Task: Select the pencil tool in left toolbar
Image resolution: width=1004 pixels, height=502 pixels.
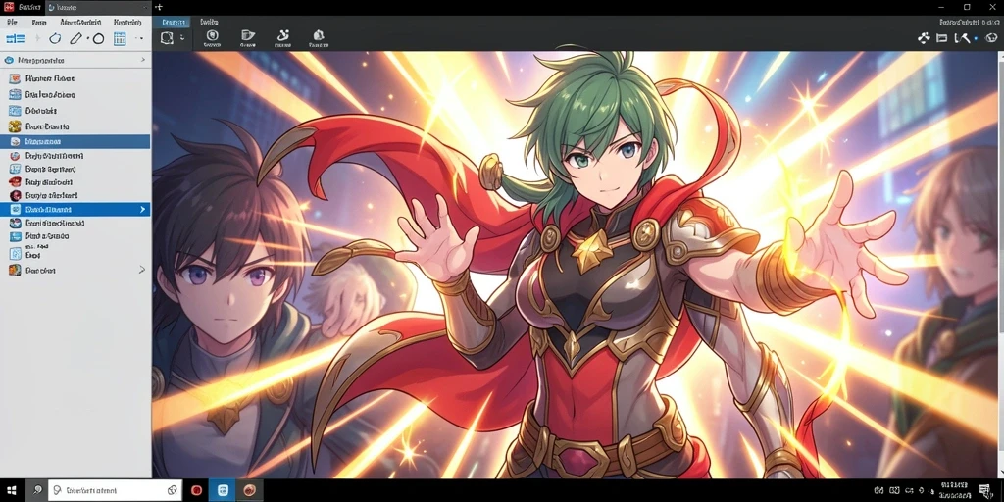Action: click(76, 39)
